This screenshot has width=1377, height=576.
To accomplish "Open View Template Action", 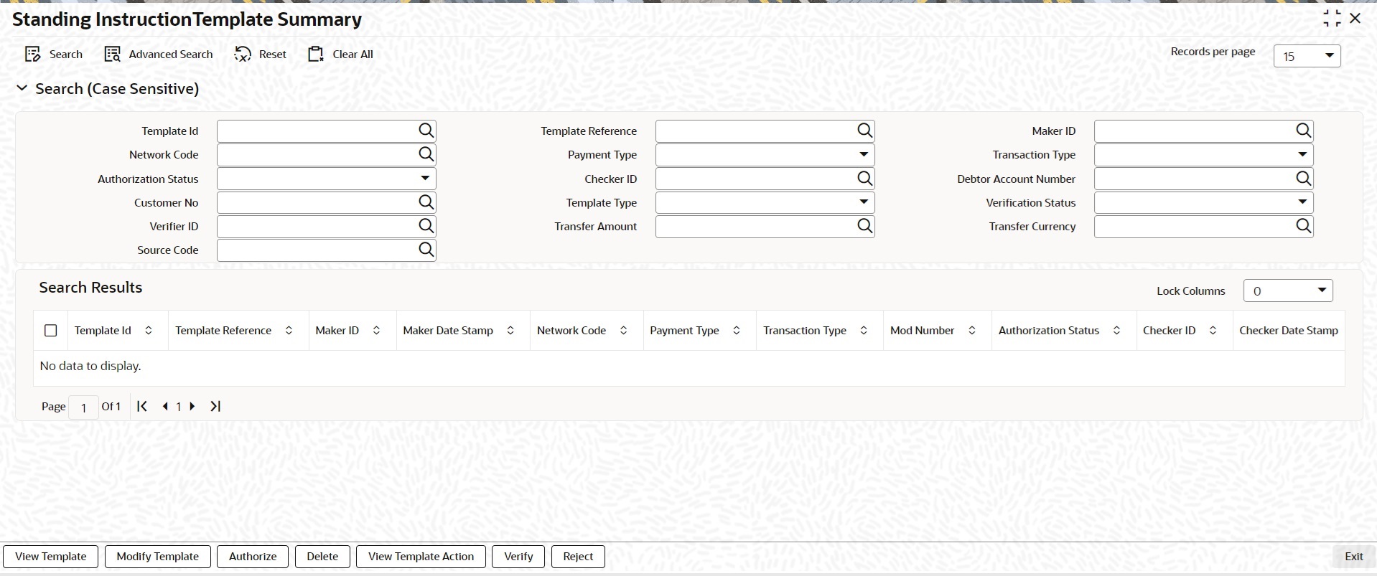I will (421, 557).
